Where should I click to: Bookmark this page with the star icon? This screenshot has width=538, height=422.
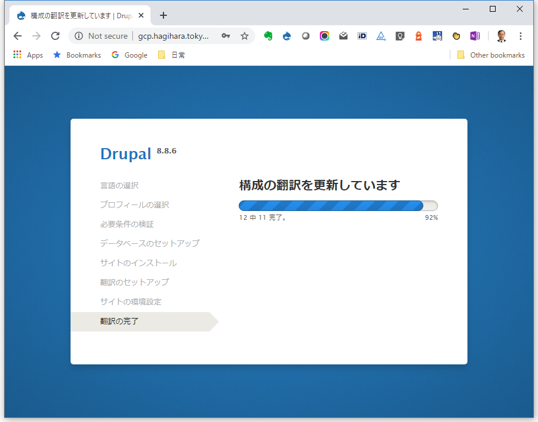244,36
